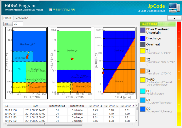The image size is (182, 128).
Task: Click the JpCode title text
Action: [x=157, y=6]
